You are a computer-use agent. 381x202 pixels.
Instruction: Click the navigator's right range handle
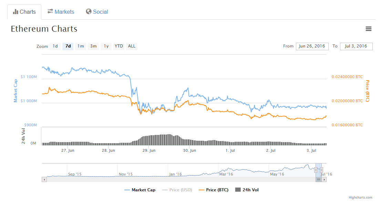click(x=321, y=170)
